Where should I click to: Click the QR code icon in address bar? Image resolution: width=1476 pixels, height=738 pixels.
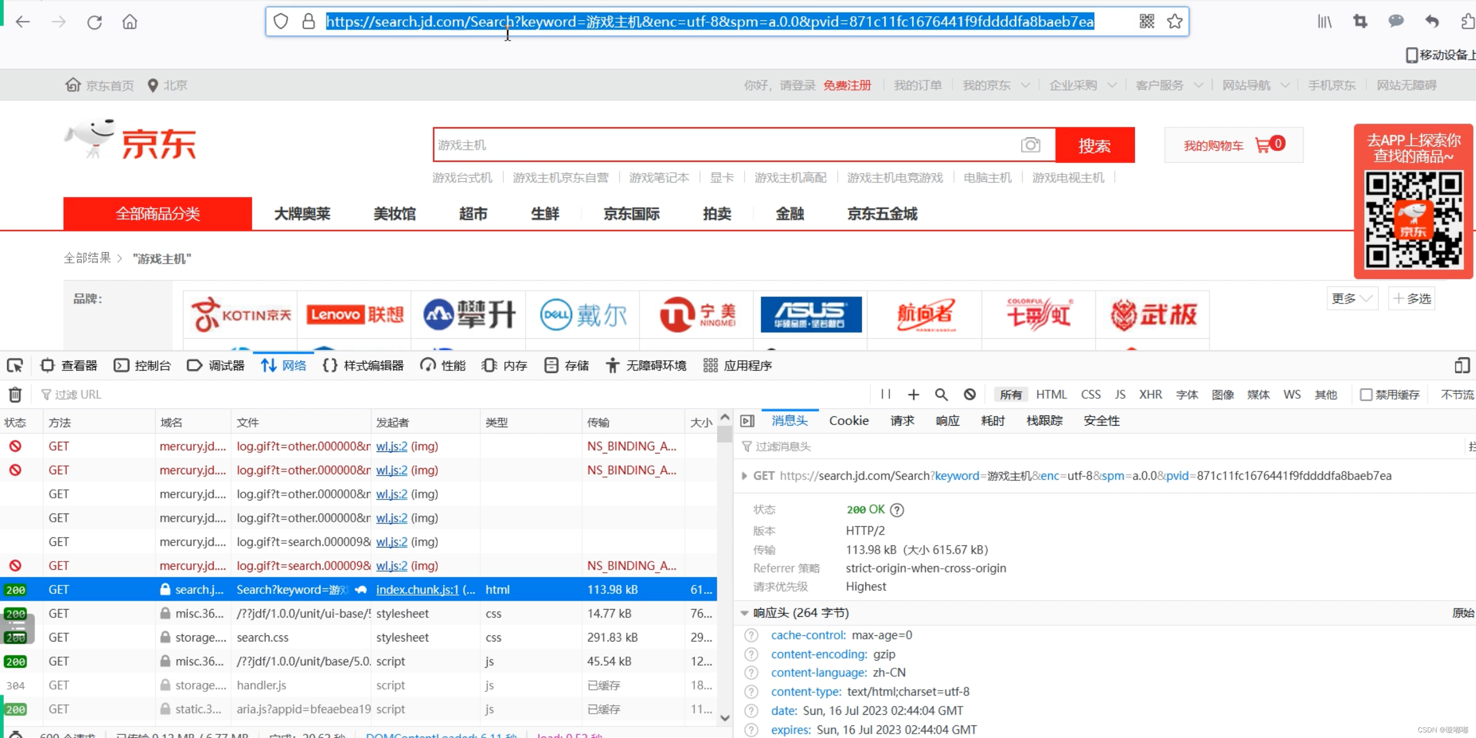tap(1146, 21)
